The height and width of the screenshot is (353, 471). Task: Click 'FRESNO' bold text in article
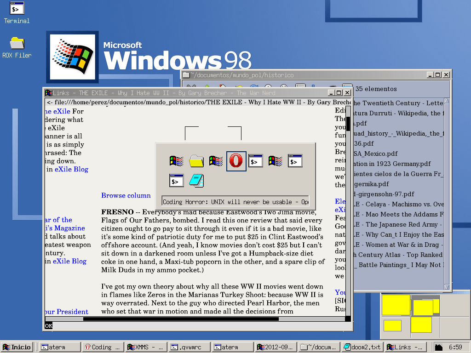[x=117, y=212]
